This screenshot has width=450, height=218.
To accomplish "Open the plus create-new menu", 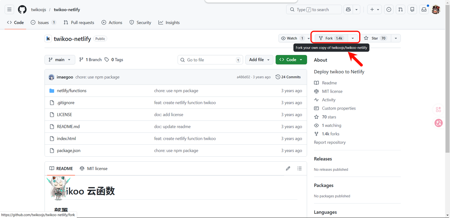I will tap(375, 10).
